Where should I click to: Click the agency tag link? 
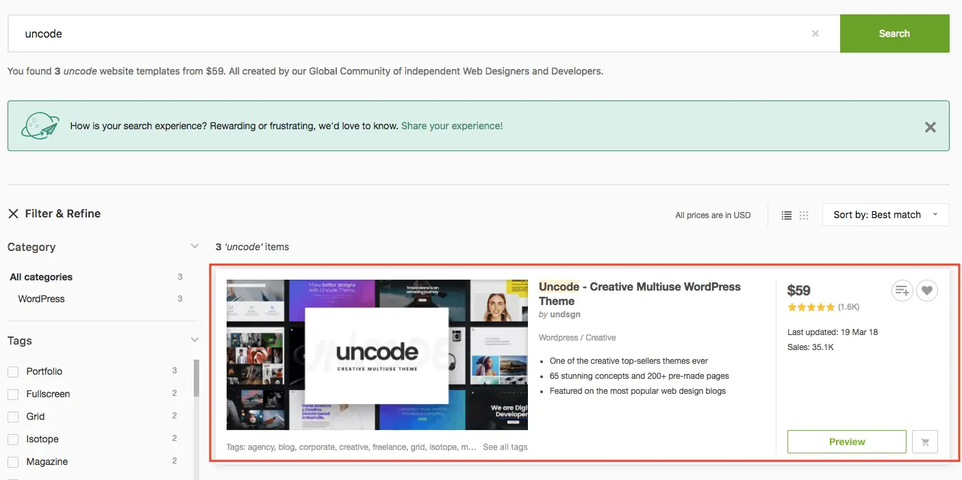(x=261, y=447)
